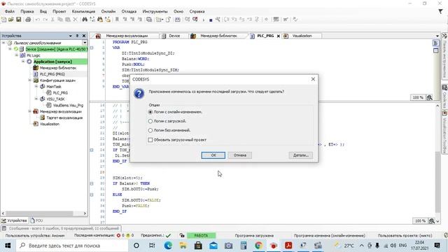Click the Детали... button
This screenshot has height=252, width=448.
pyautogui.click(x=300, y=155)
